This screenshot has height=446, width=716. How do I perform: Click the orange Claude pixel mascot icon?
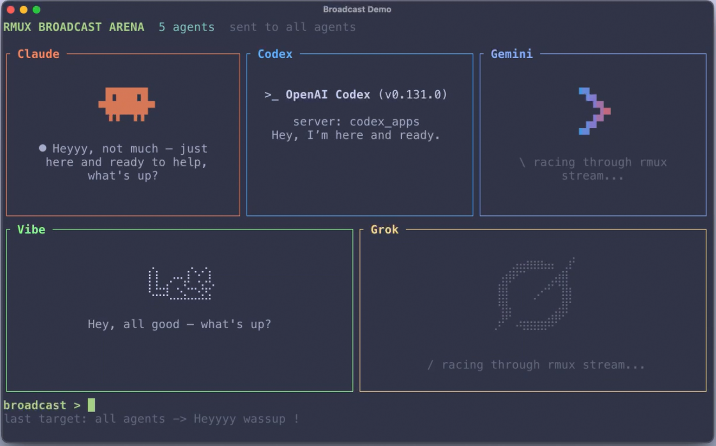pyautogui.click(x=127, y=104)
